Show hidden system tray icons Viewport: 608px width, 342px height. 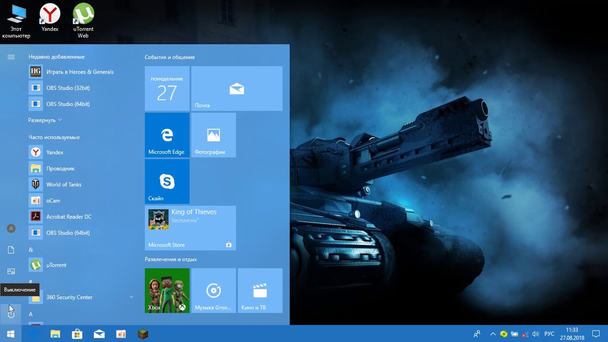(493, 334)
